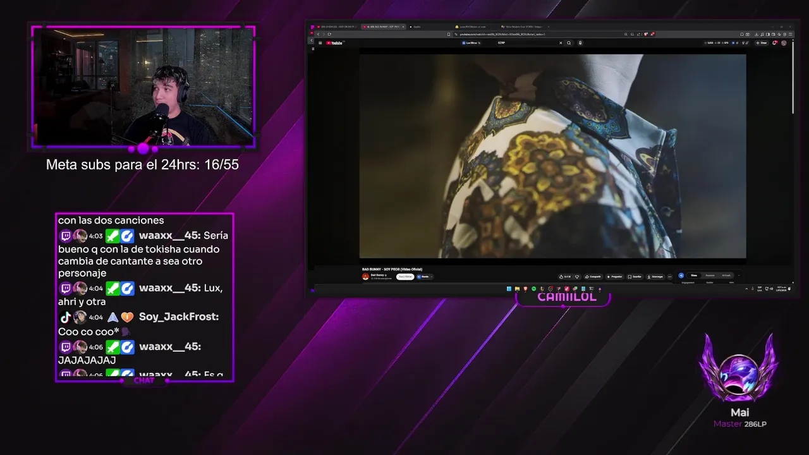
Task: Switch to the first browser tab
Action: click(x=337, y=27)
